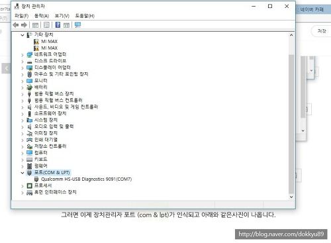
Task: Click the blue Help question-mark icon
Action: pyautogui.click(x=58, y=25)
